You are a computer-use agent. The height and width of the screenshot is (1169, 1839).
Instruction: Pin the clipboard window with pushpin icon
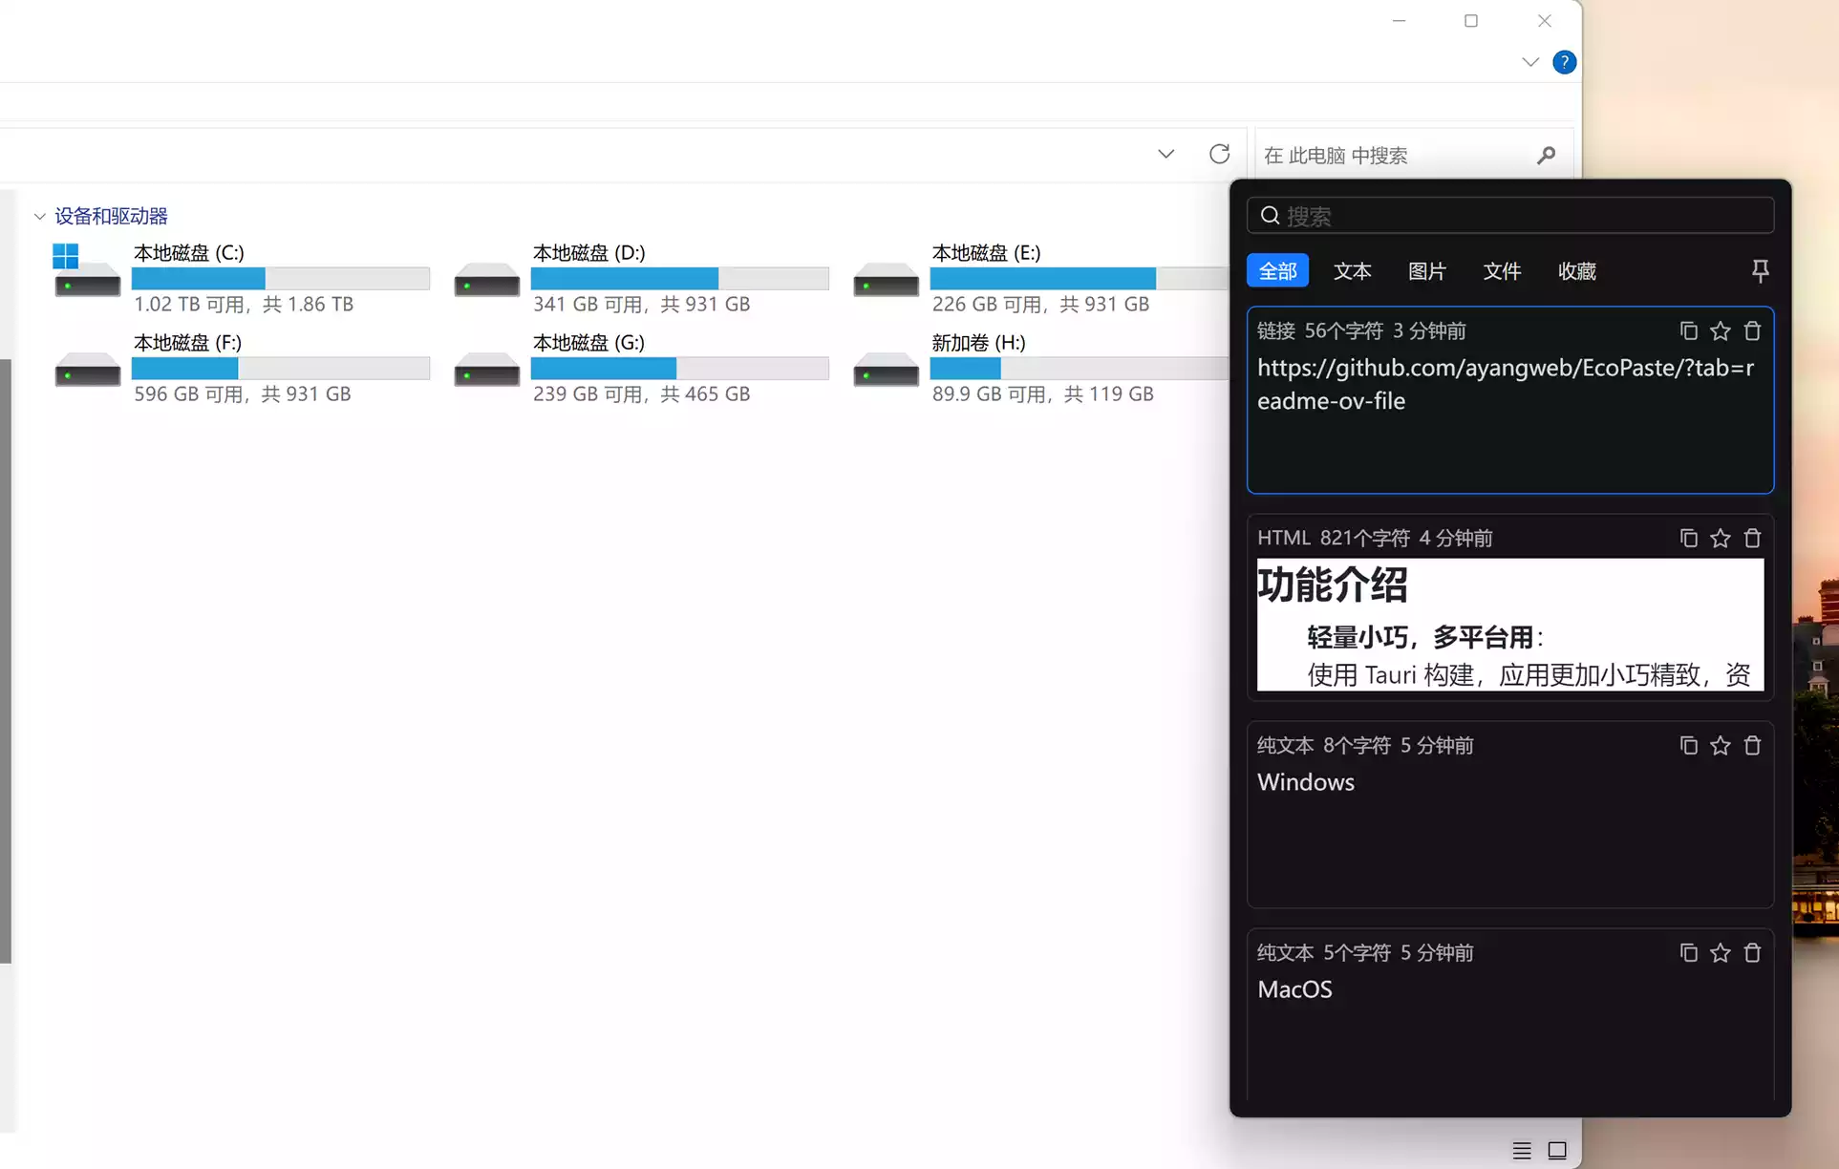(1760, 271)
